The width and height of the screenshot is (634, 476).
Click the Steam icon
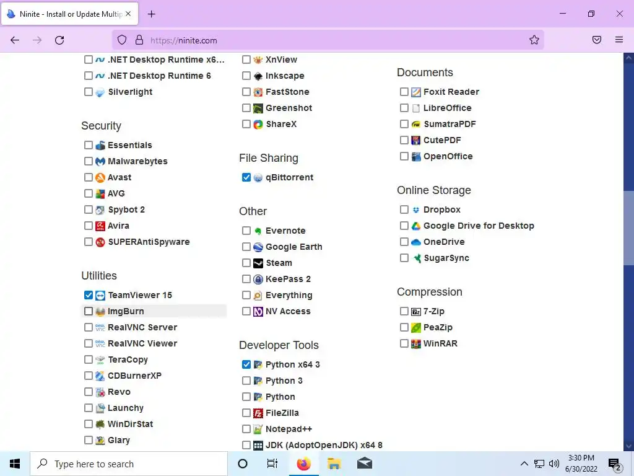(x=258, y=263)
